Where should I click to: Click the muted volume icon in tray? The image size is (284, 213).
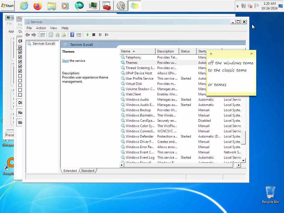tap(250, 6)
